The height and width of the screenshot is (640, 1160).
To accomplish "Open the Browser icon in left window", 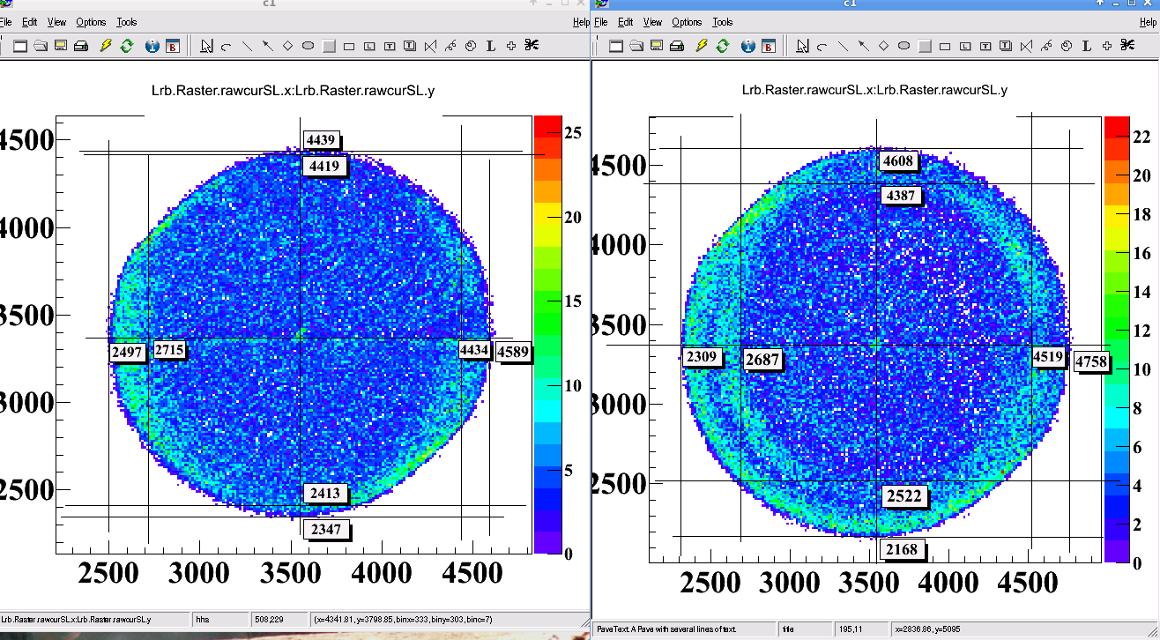I will [x=173, y=46].
